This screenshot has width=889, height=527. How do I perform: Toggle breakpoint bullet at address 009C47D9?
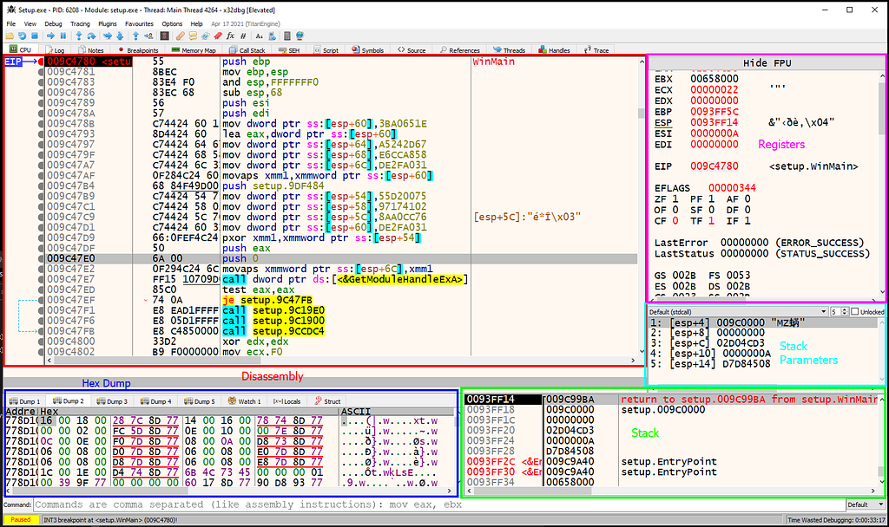(41, 237)
